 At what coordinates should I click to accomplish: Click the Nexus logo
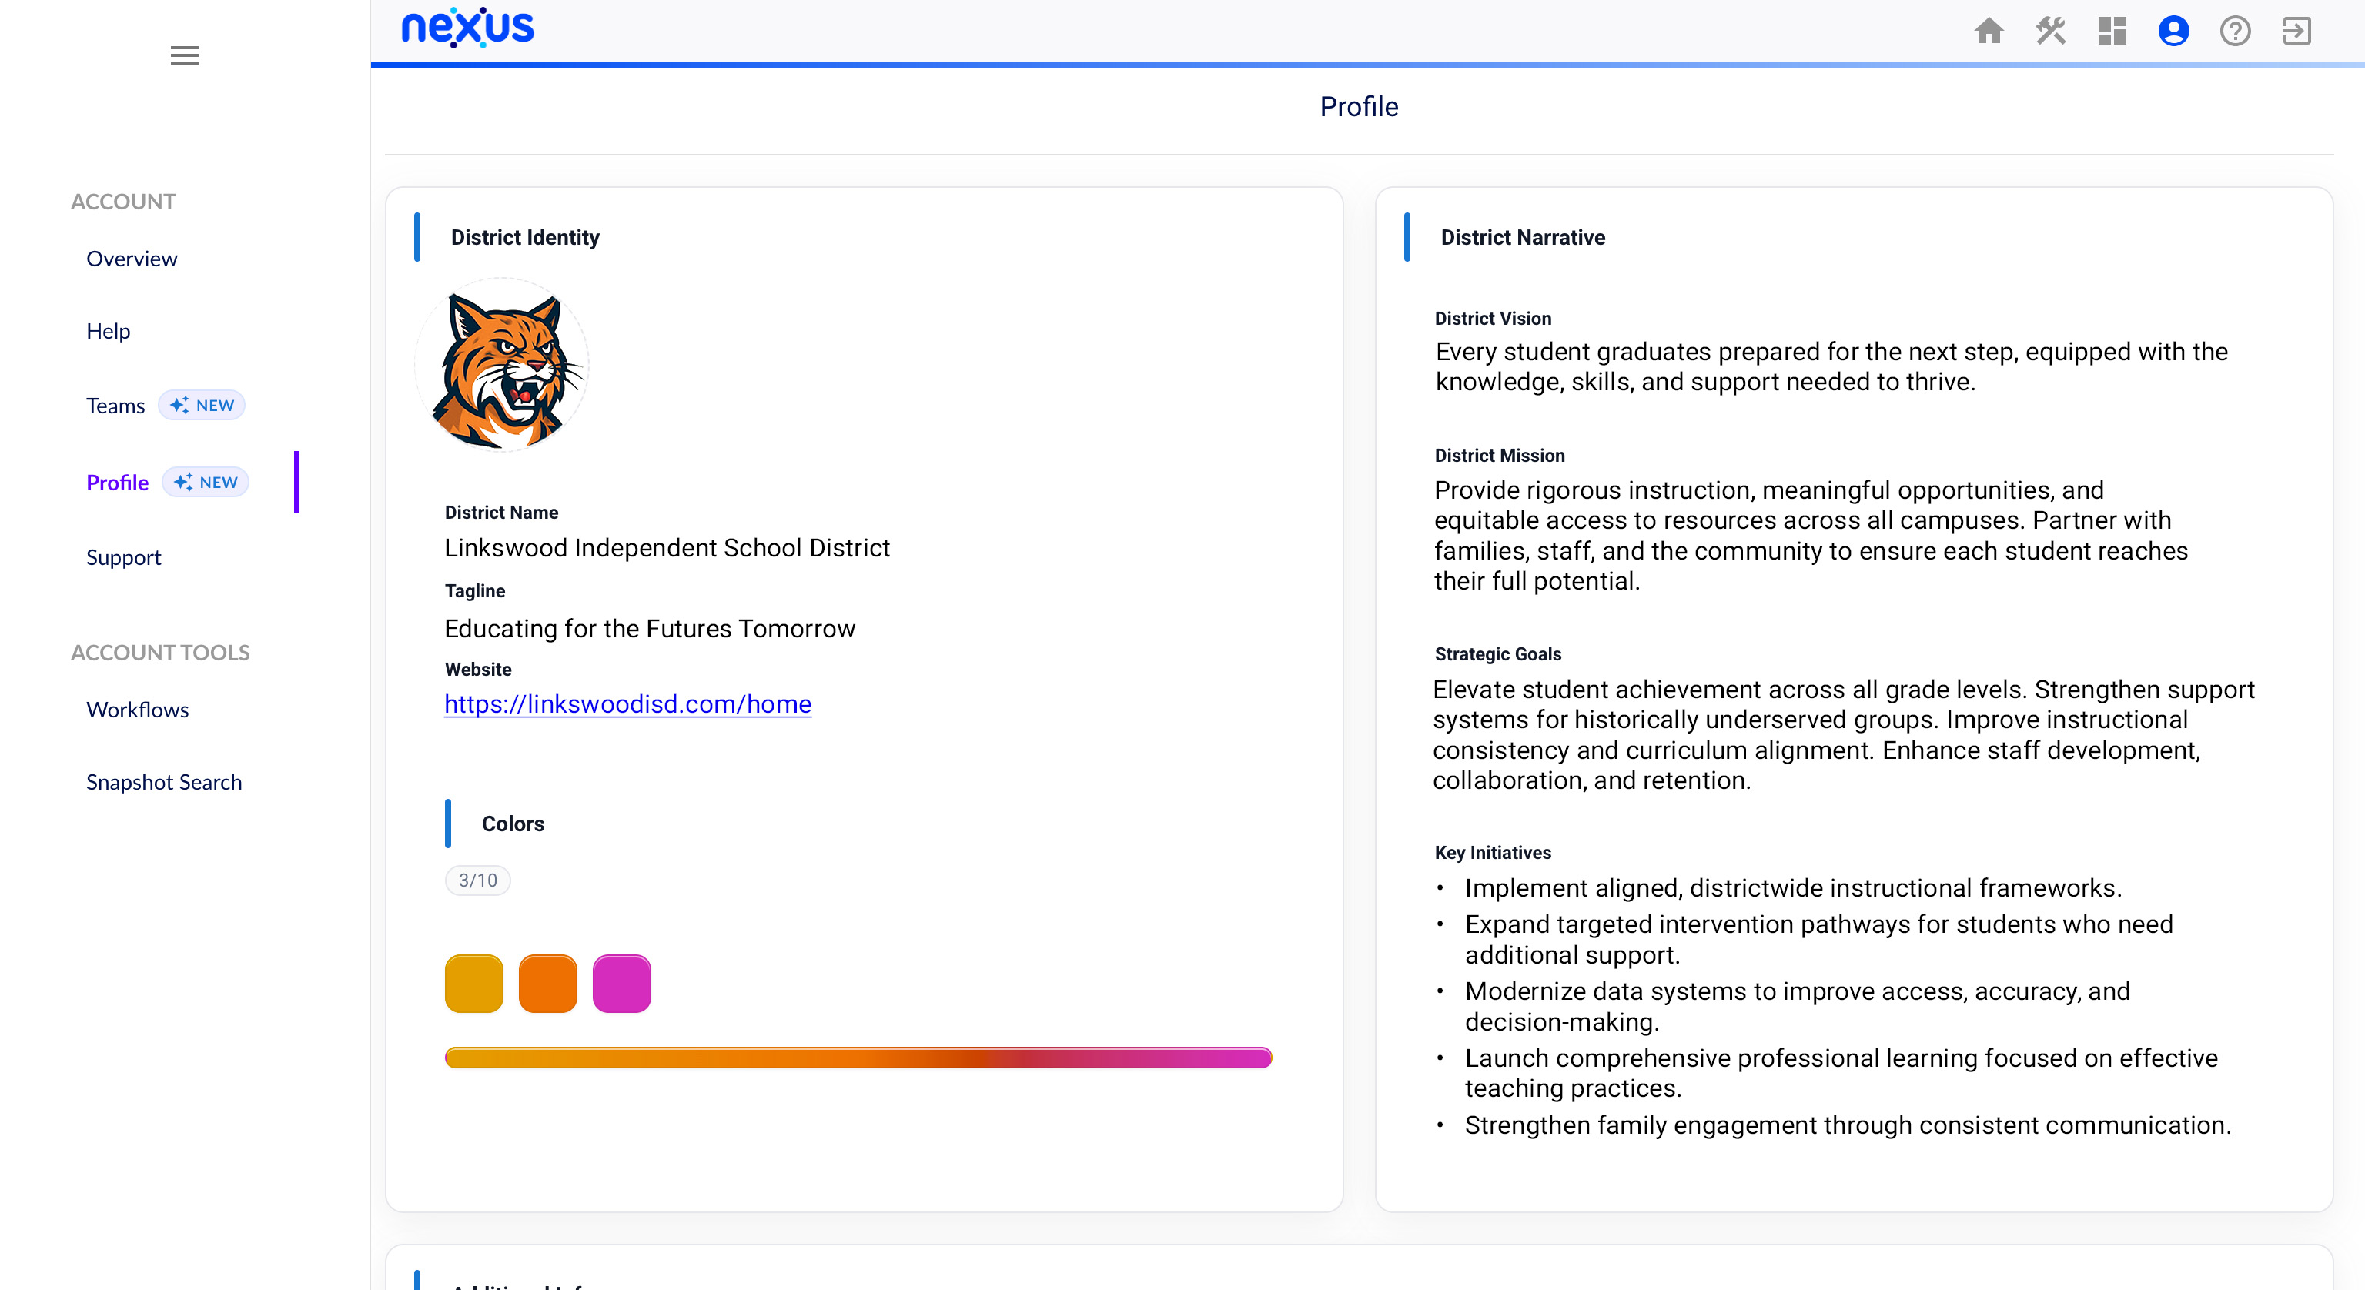pyautogui.click(x=467, y=28)
